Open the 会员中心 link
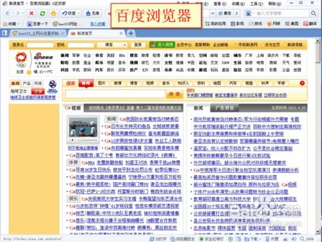Screen dimensions: 322x242 (184, 45)
